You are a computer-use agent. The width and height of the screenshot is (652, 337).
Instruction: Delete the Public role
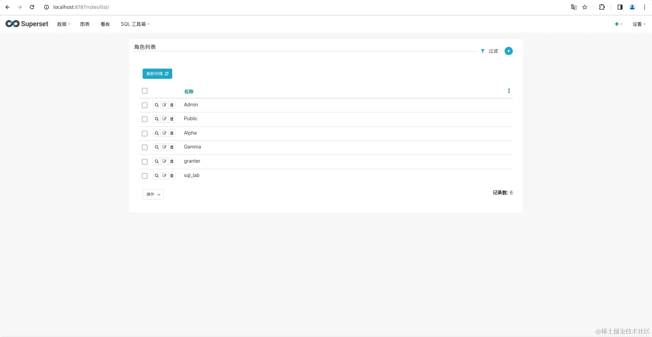pos(172,119)
